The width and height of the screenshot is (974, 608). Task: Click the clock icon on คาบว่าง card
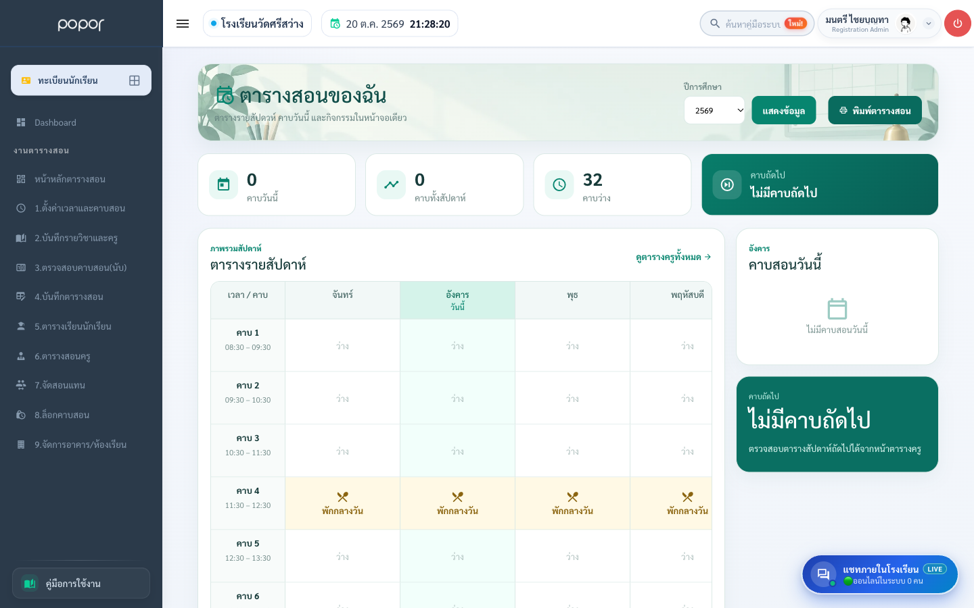click(559, 184)
